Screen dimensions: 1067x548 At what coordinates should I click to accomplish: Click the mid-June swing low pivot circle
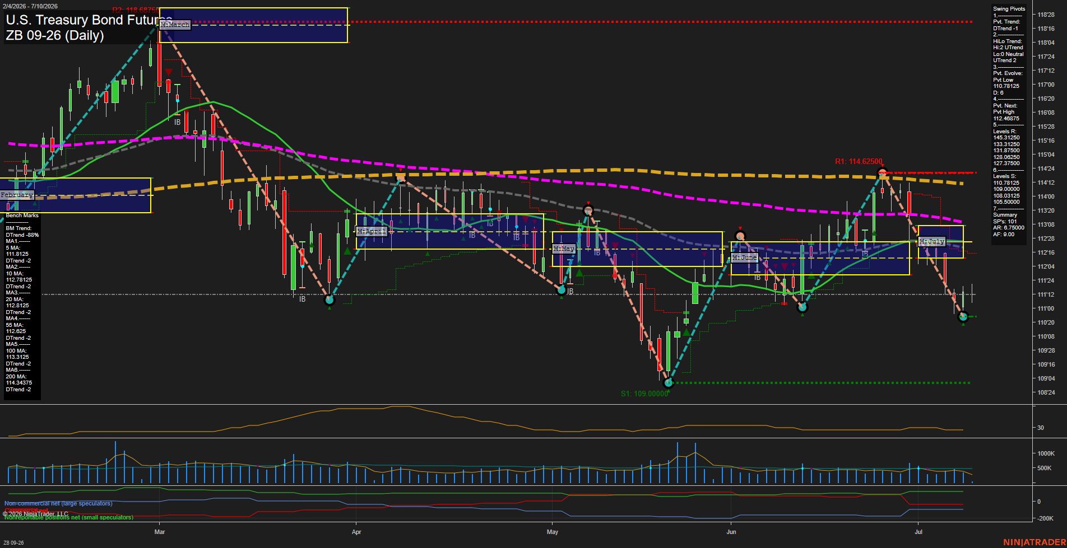(802, 307)
